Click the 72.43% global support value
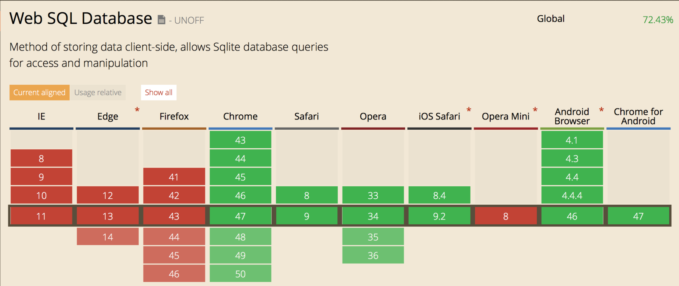 click(658, 20)
